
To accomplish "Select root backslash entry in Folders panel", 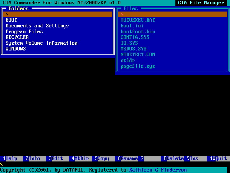I will click(57, 14).
